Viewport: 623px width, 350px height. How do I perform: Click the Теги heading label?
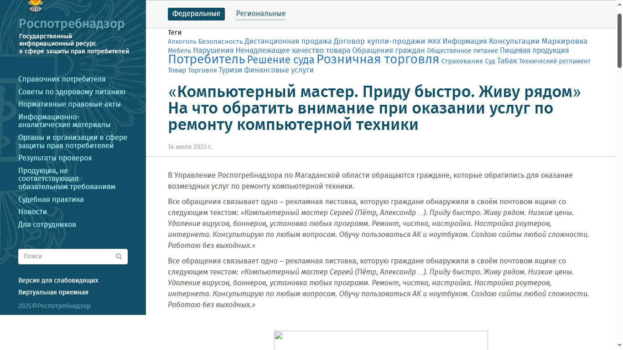point(175,32)
